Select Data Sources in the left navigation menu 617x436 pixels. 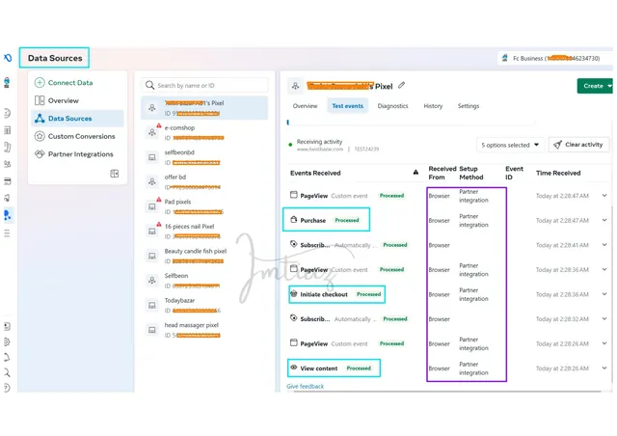[x=77, y=118]
